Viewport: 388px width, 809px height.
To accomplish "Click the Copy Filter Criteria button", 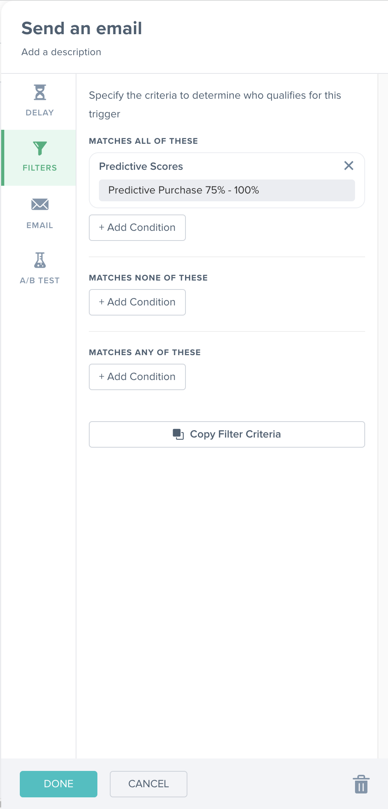I will click(227, 434).
